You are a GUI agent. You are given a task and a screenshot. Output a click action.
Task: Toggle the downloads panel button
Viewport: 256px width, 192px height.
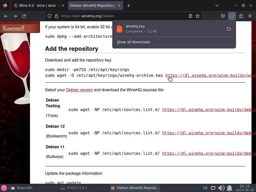[232, 16]
